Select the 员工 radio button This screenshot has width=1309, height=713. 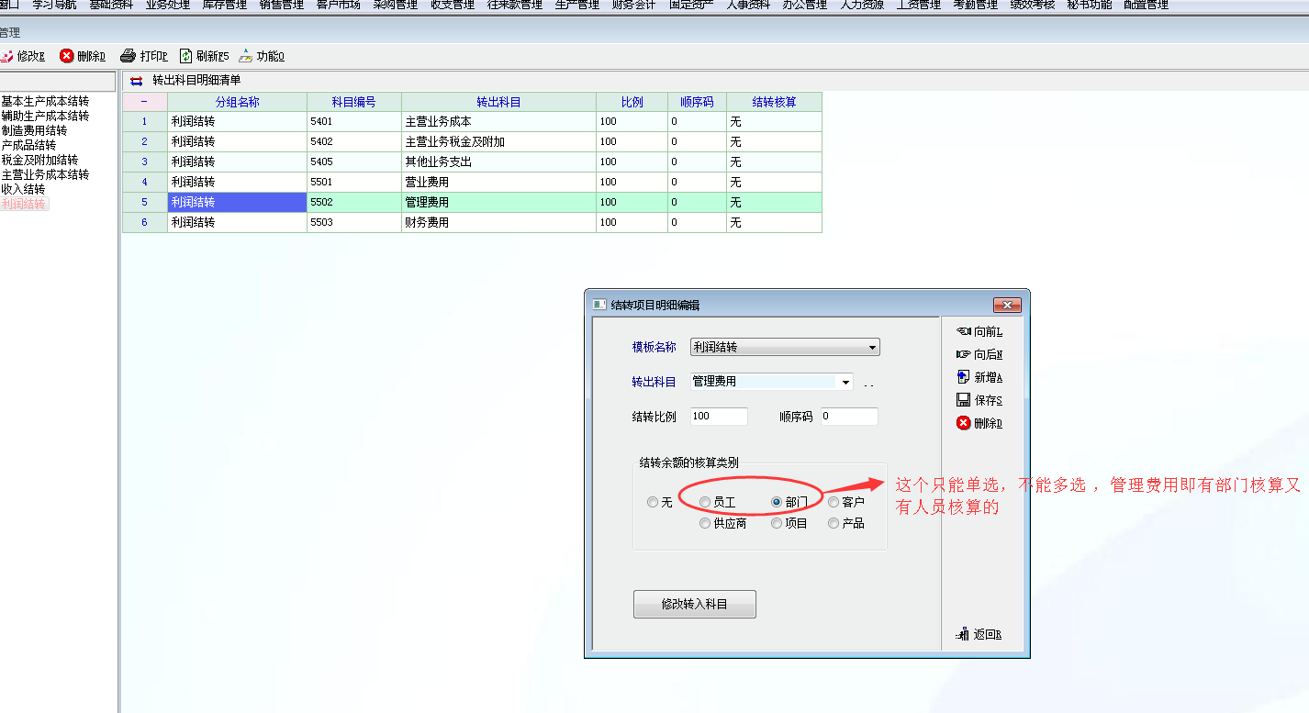(x=705, y=502)
